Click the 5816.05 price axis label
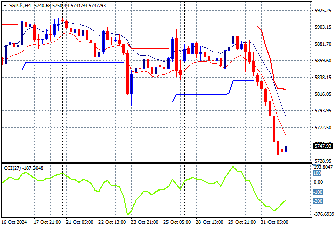This screenshot has height=228, width=335. tap(323, 94)
